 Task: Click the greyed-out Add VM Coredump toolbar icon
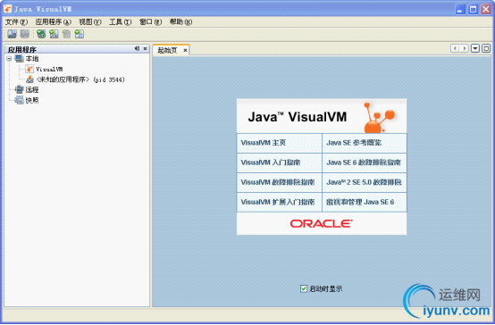(67, 34)
